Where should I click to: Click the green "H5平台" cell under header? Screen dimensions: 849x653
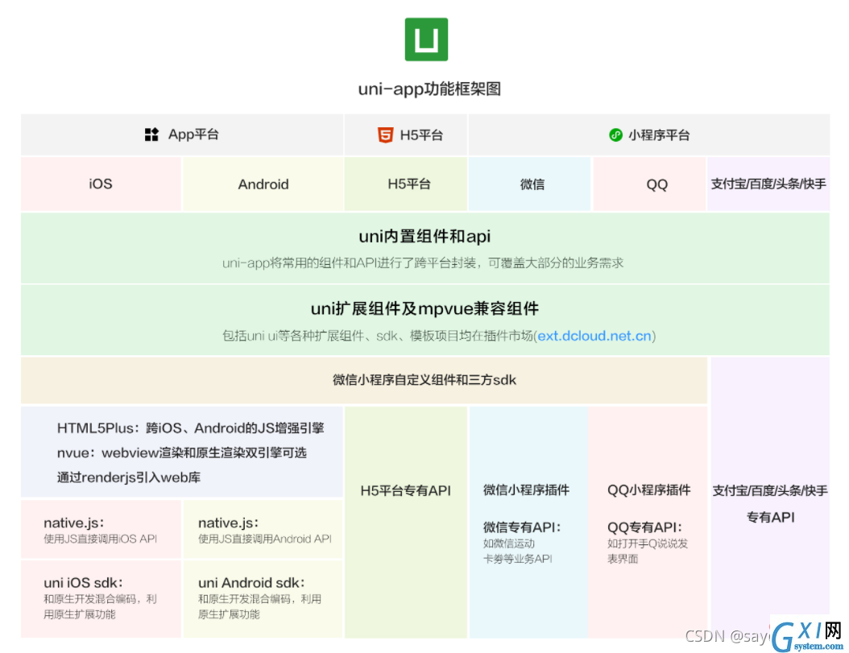coord(406,184)
